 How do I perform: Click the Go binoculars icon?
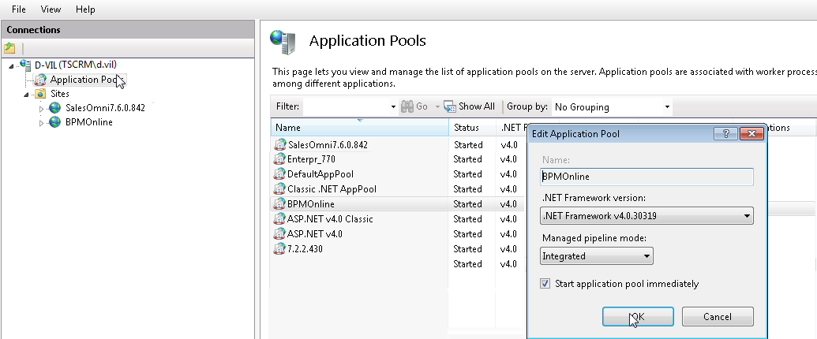[x=407, y=106]
